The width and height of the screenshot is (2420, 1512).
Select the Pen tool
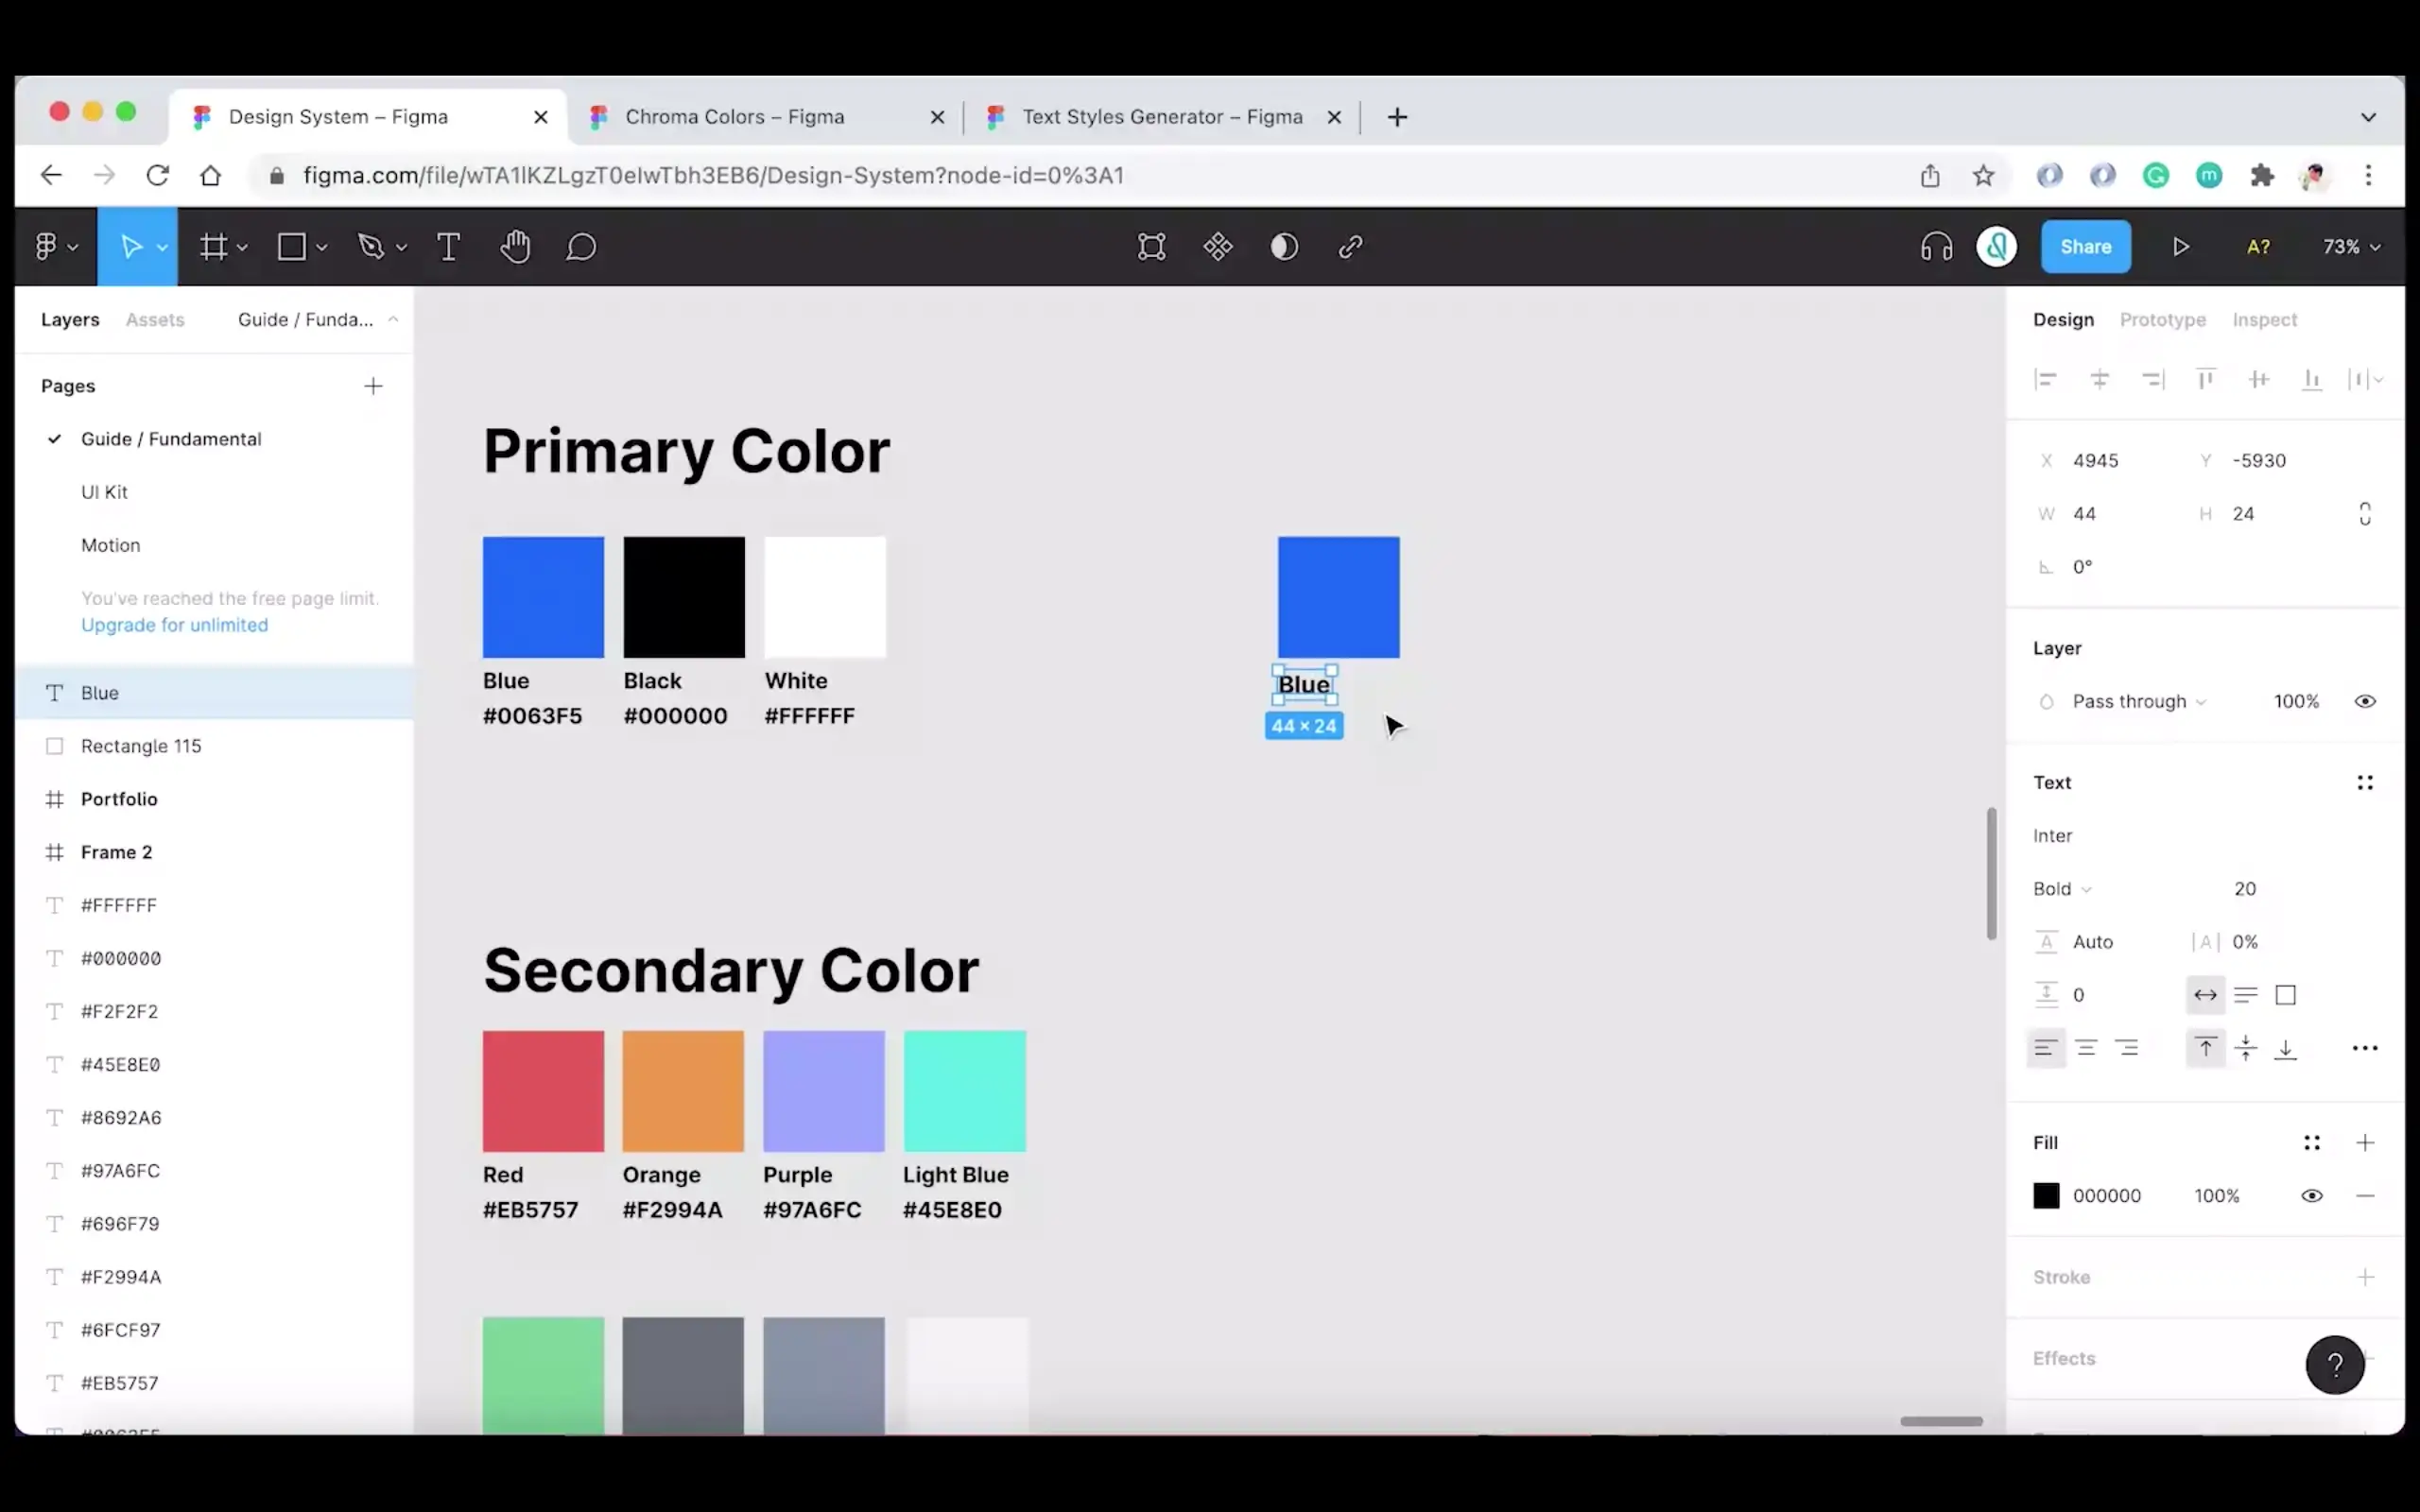tap(372, 247)
